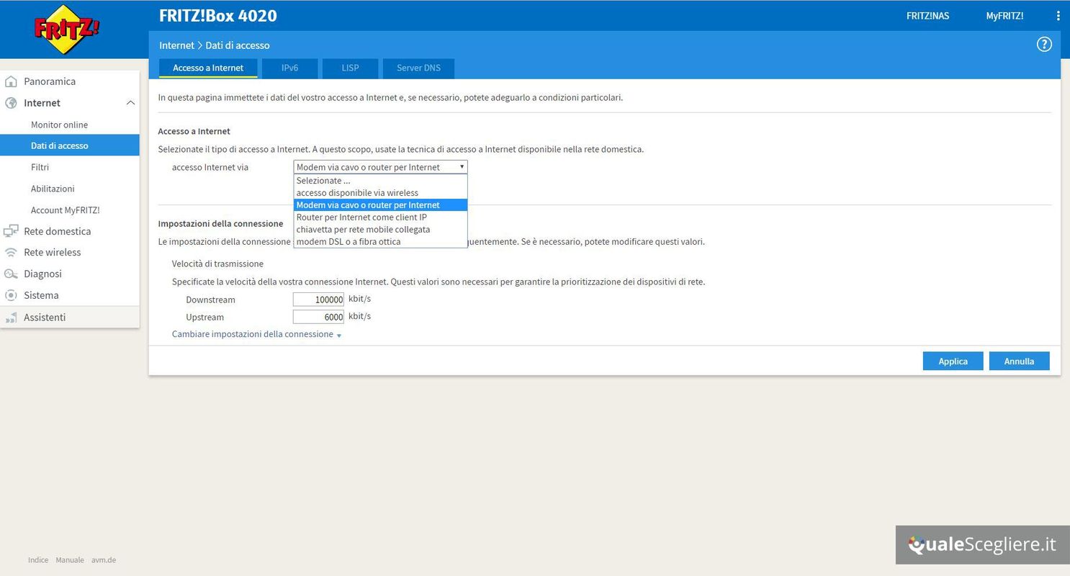Open the accesso Internet via dropdown
Viewport: 1070px width, 576px height.
point(380,167)
